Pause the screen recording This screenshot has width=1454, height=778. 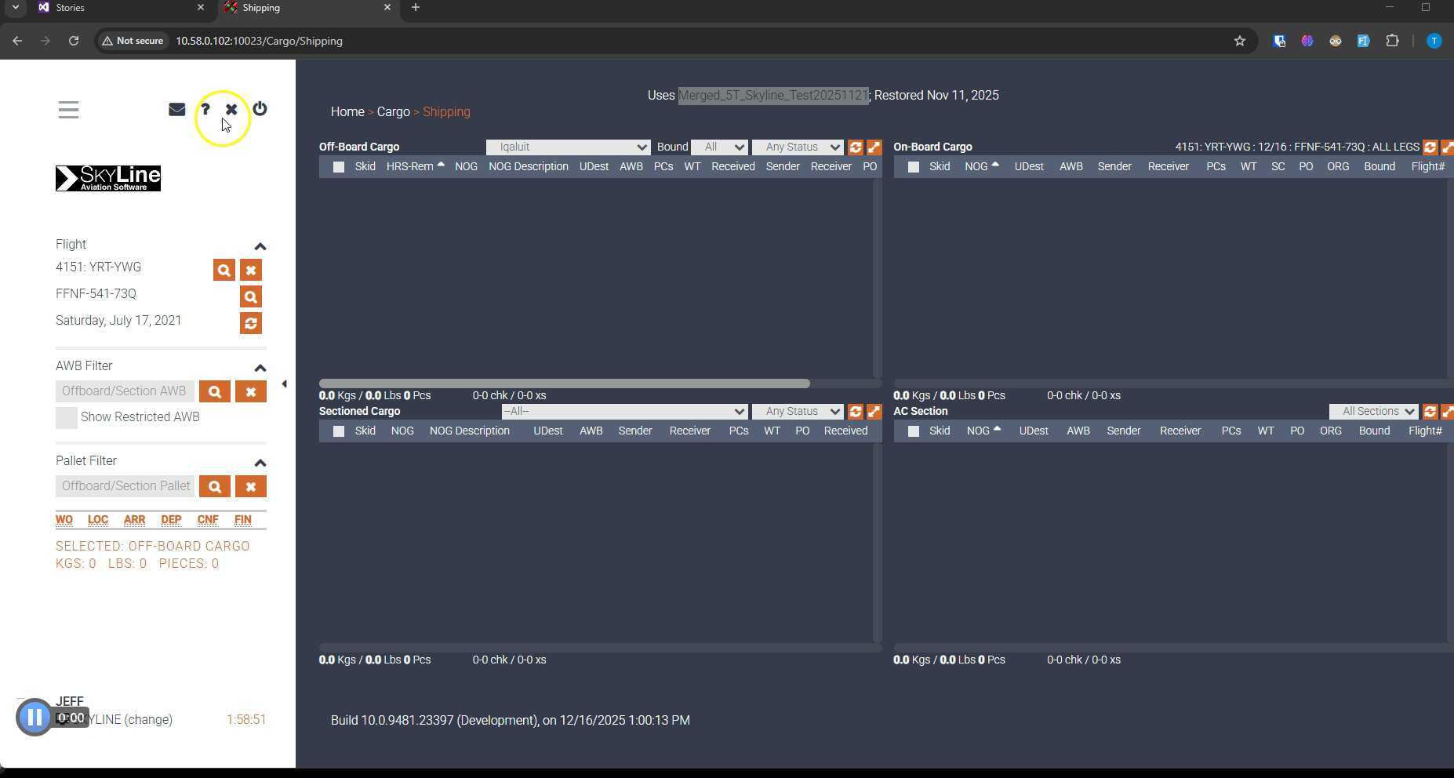[35, 717]
